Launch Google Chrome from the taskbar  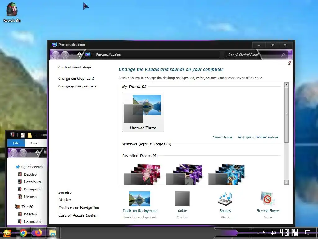pos(23,233)
